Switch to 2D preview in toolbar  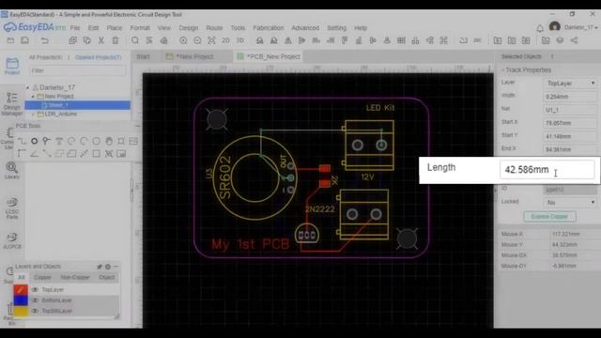(225, 40)
